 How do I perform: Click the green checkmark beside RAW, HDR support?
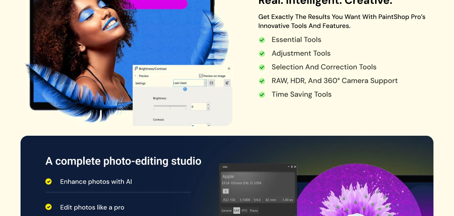pyautogui.click(x=262, y=81)
